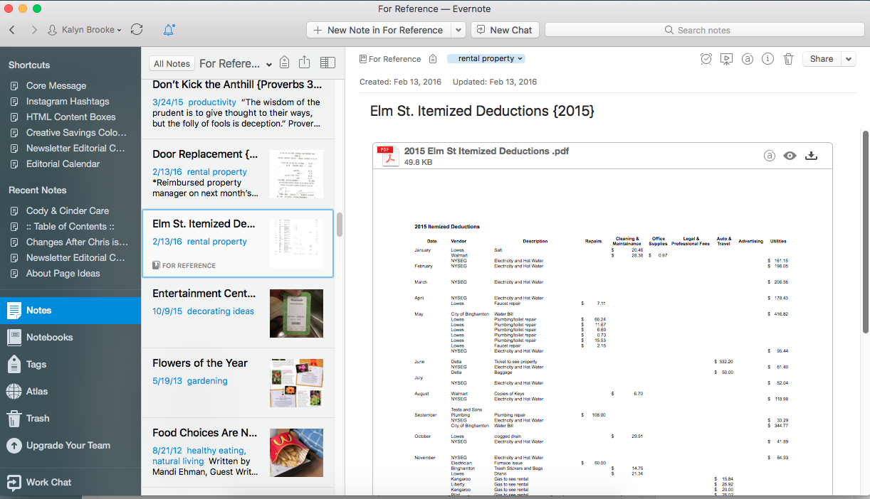Sync notes using the refresh icon

[136, 30]
